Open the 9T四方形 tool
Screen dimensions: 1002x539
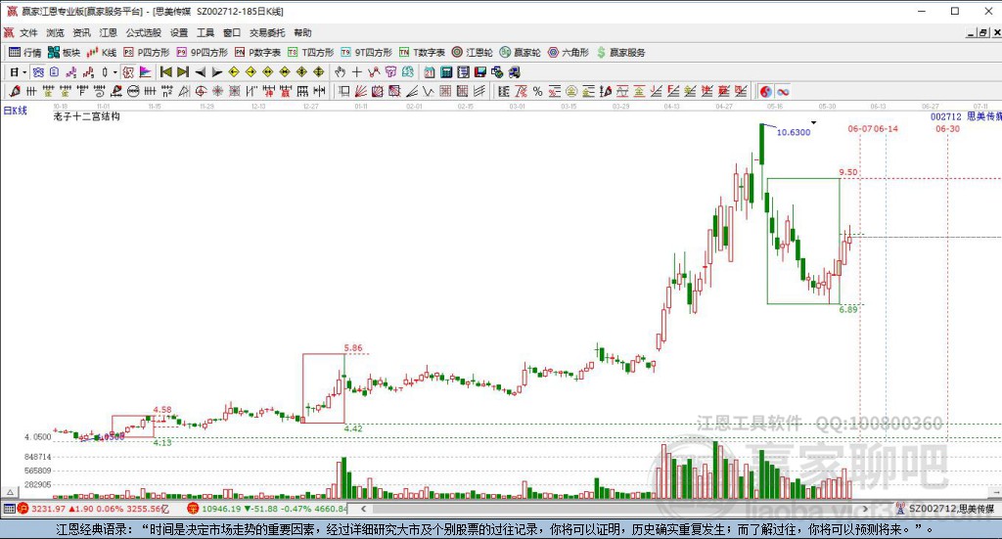tap(366, 53)
